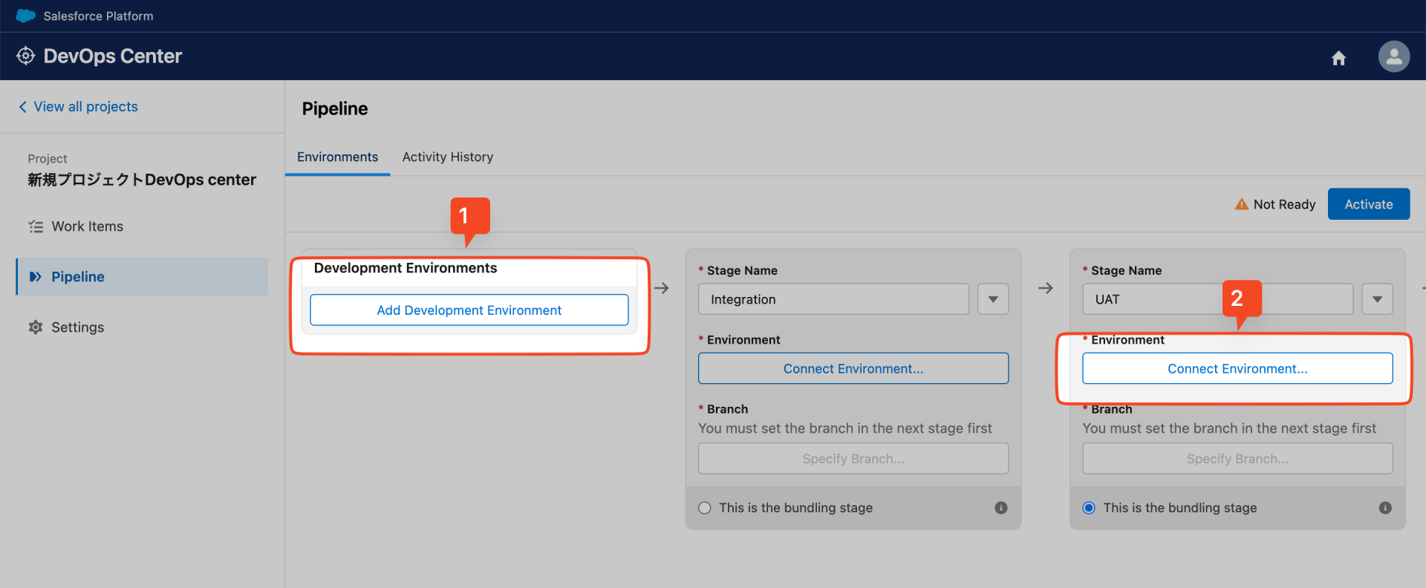Switch to the Environments tab

pos(337,157)
